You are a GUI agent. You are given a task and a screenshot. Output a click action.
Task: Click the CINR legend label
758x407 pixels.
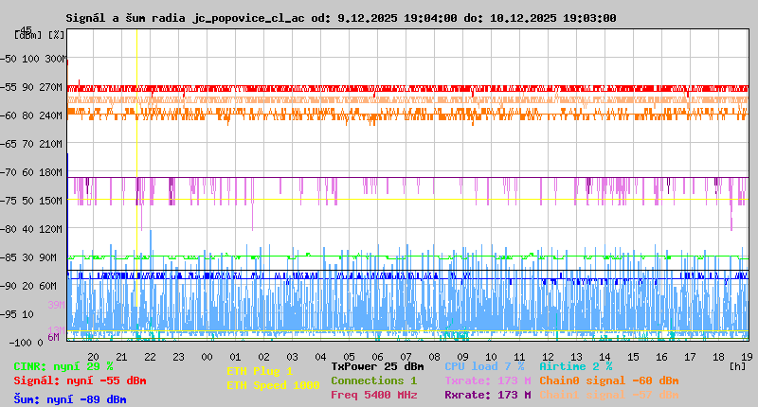click(63, 366)
